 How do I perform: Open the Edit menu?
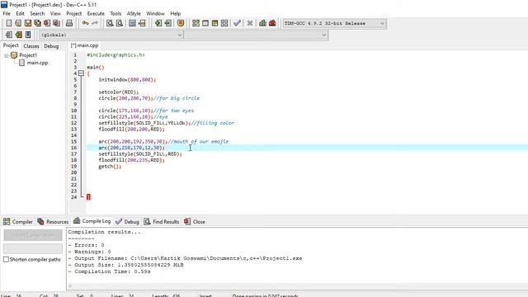click(20, 13)
